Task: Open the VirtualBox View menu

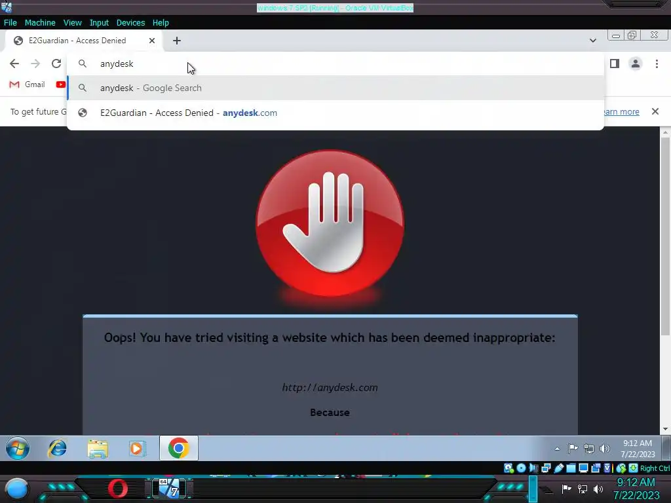Action: [x=72, y=23]
